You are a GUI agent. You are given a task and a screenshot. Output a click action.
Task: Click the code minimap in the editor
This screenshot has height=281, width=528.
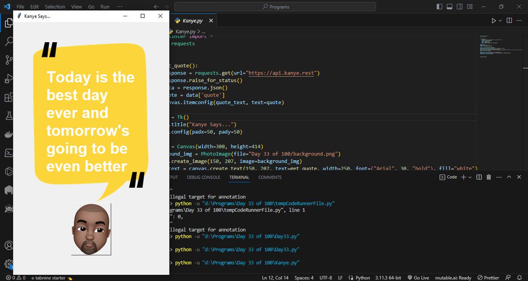click(x=500, y=46)
